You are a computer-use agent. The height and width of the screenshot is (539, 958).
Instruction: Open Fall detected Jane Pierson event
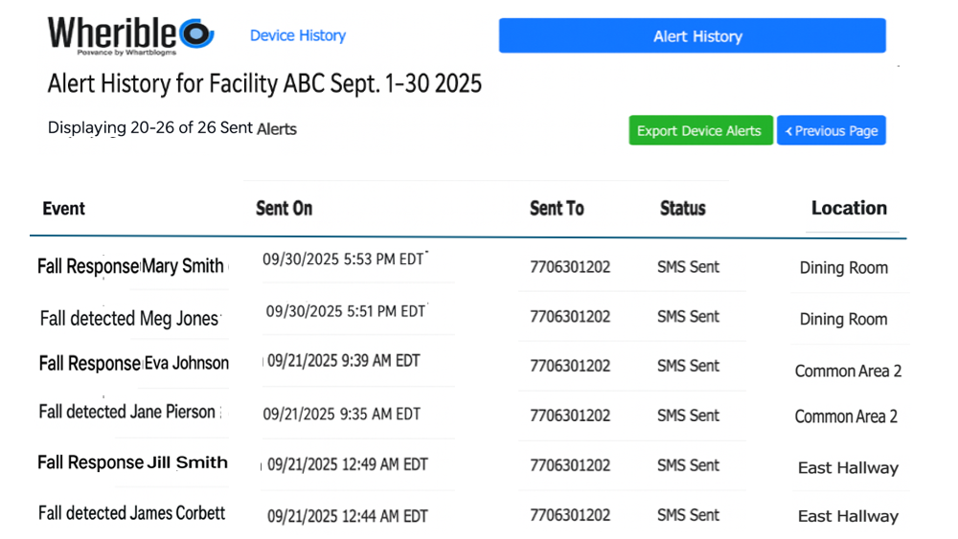(127, 412)
